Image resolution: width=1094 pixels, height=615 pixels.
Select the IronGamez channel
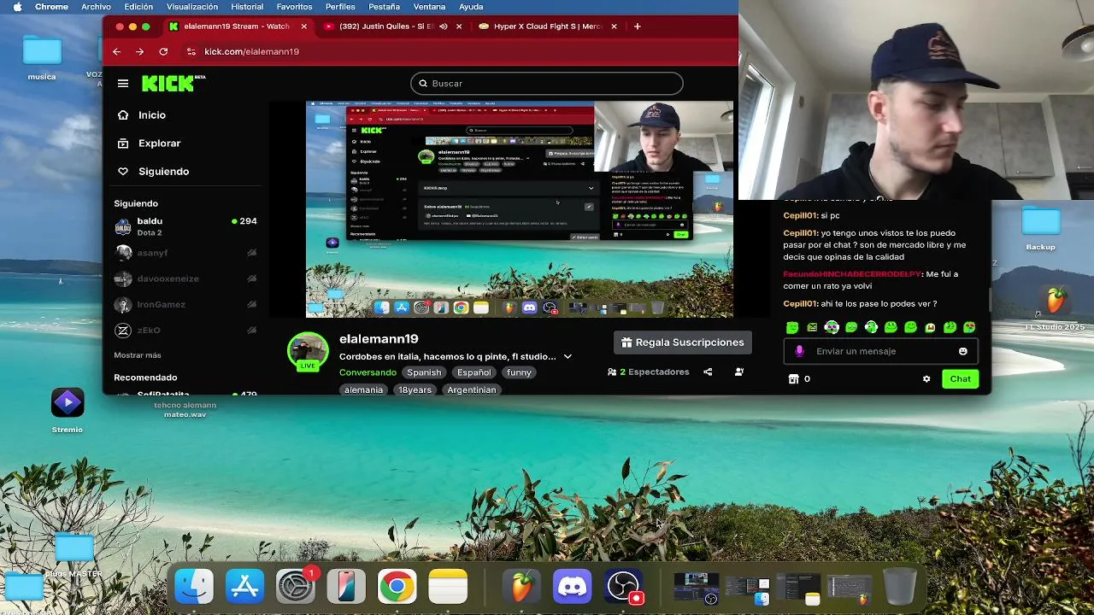click(x=185, y=304)
